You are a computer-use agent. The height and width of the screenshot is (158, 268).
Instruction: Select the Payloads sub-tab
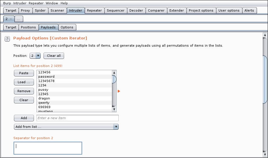tap(48, 27)
